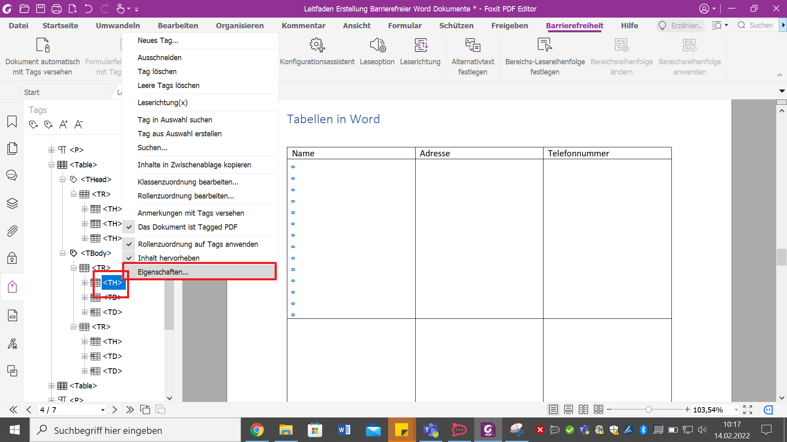The image size is (787, 442).
Task: Switch to the Kommentar ribbon tab
Action: pos(303,25)
